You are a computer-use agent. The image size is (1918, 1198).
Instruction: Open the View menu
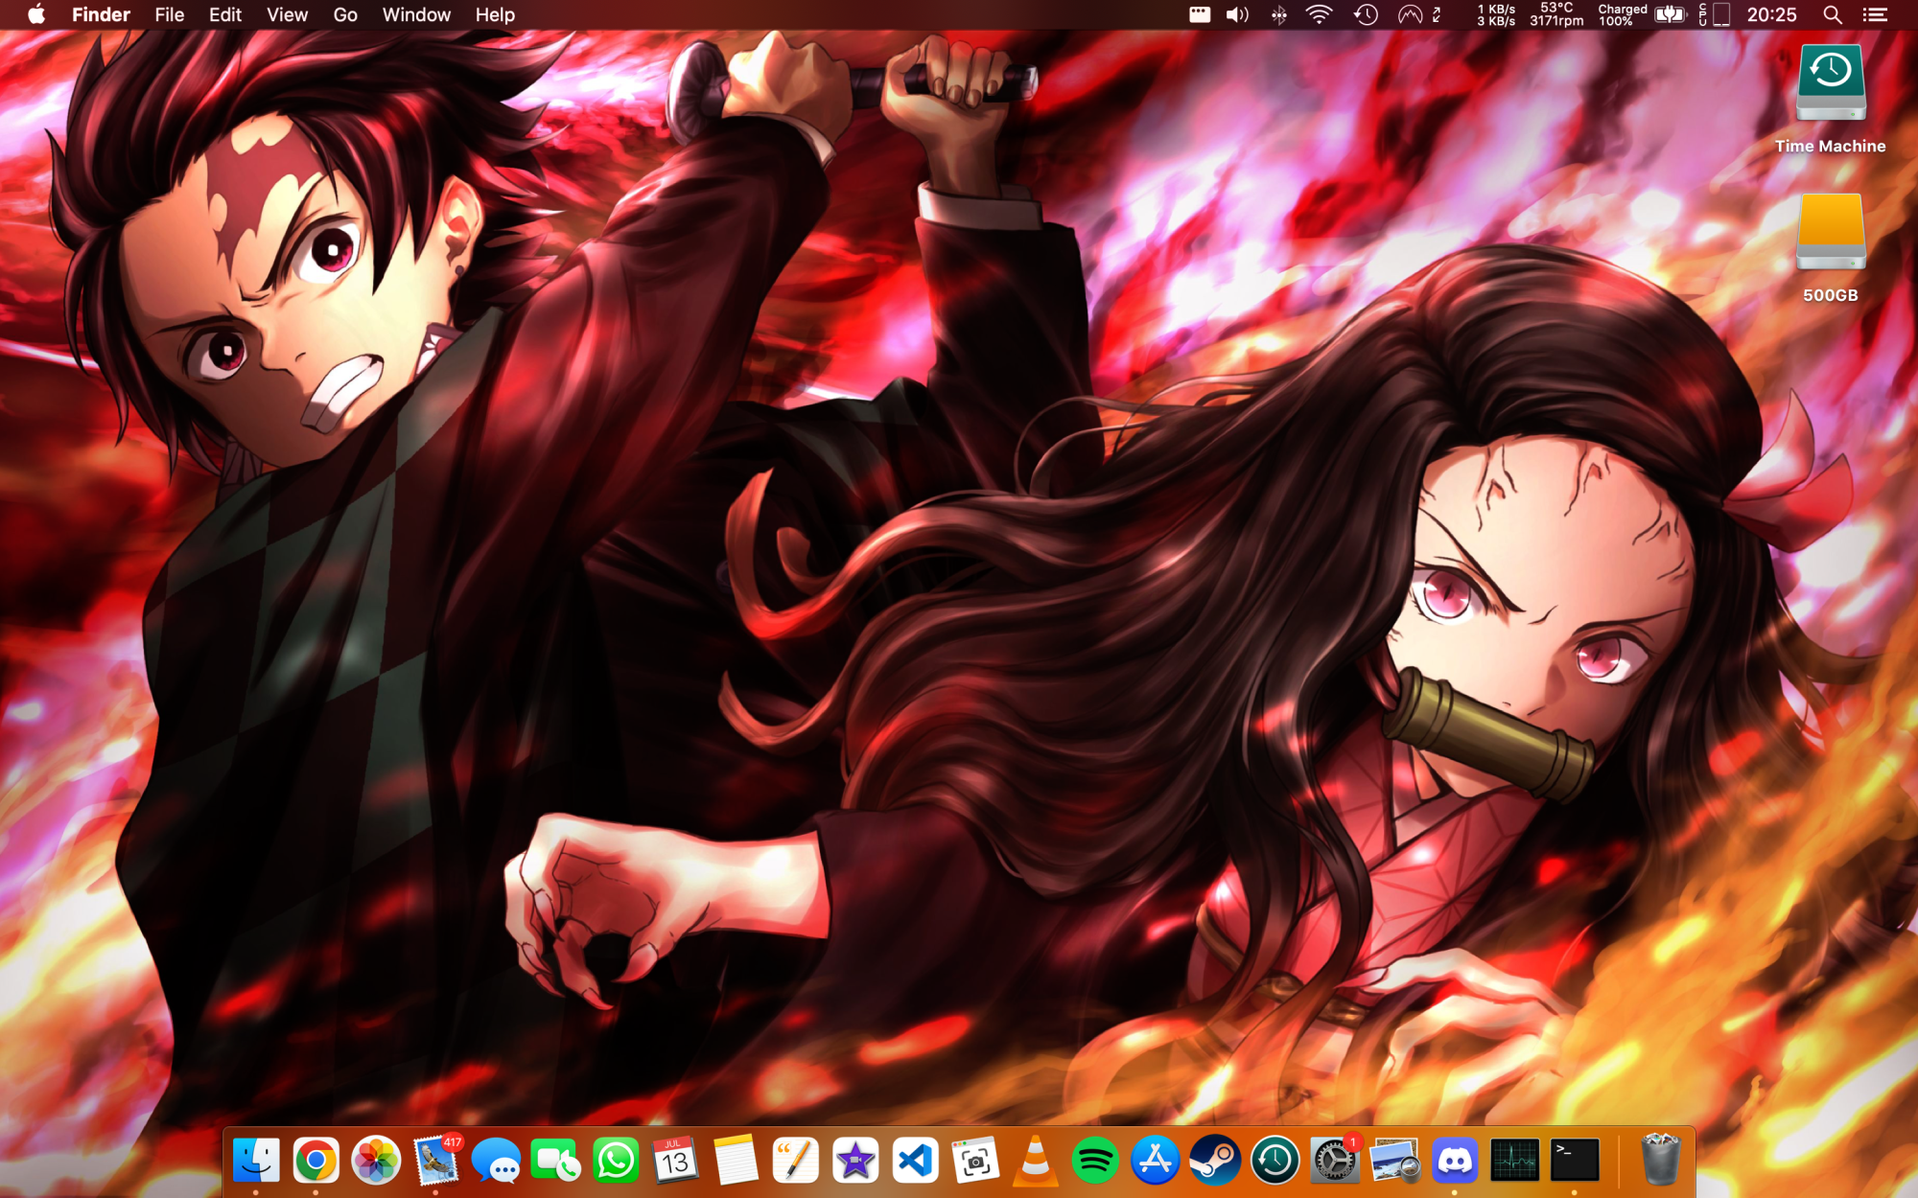click(288, 14)
